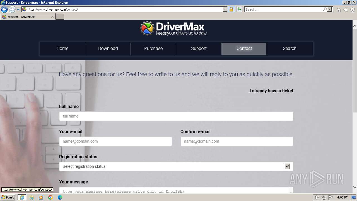
Task: Click the 'Full name' label text
Action: coord(69,107)
